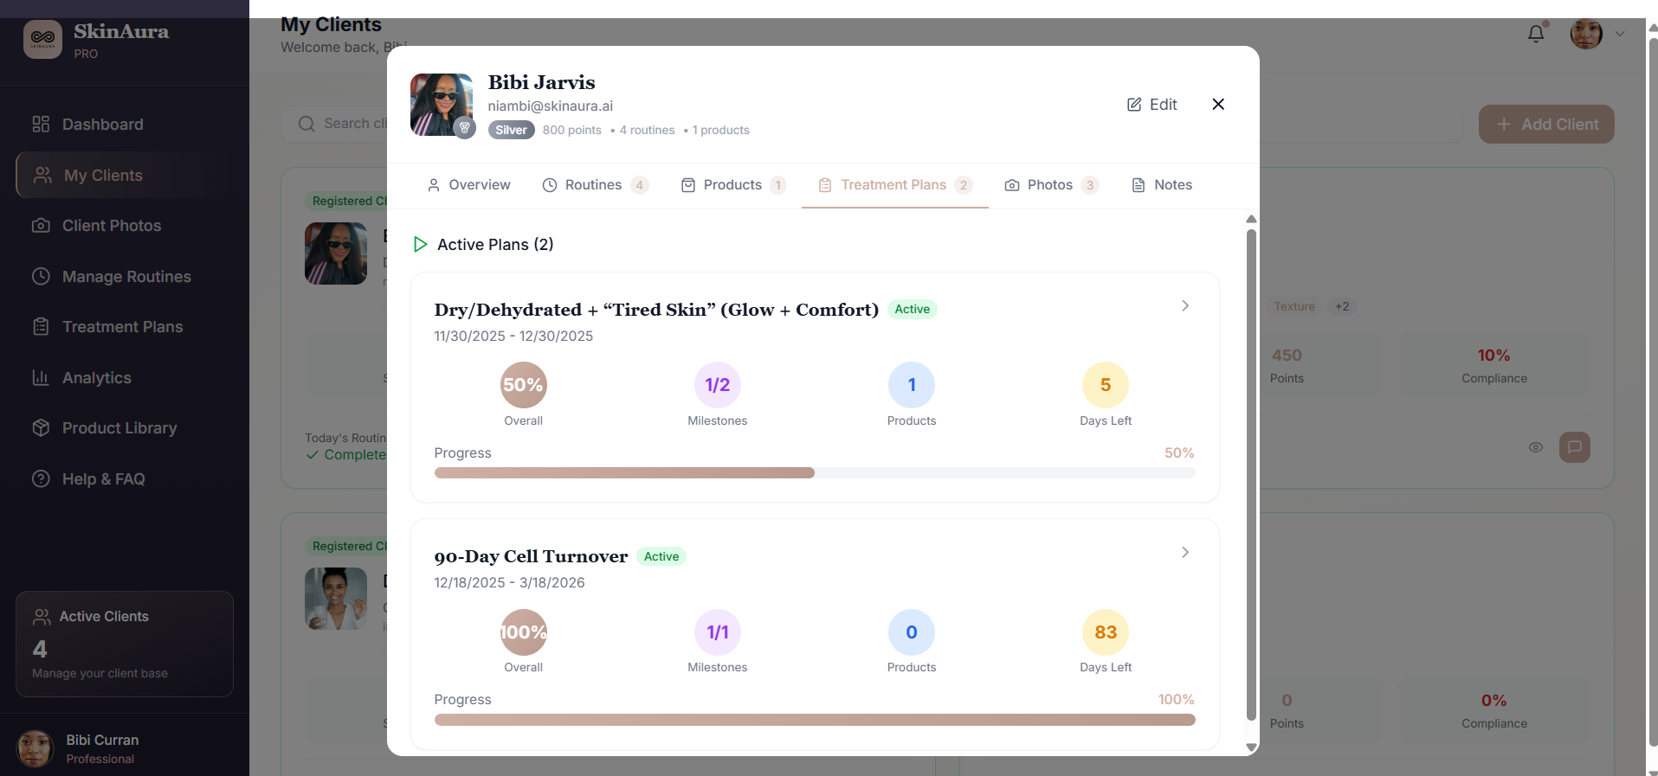This screenshot has width=1658, height=776.
Task: Go to Manage Routines section
Action: (126, 277)
